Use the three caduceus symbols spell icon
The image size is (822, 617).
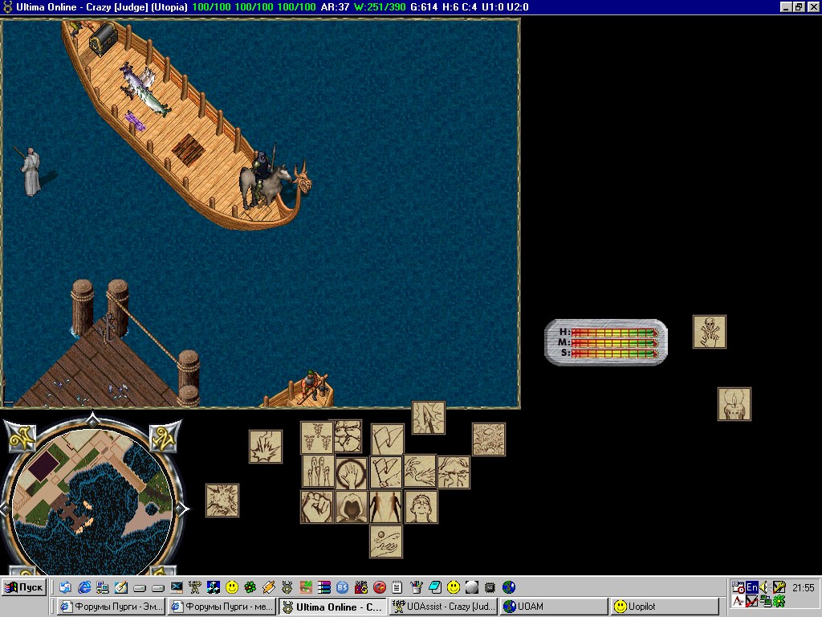[316, 438]
